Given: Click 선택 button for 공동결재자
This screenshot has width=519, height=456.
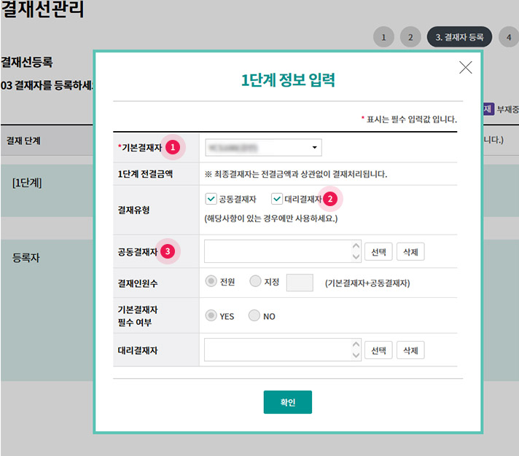Looking at the screenshot, I should tap(378, 251).
